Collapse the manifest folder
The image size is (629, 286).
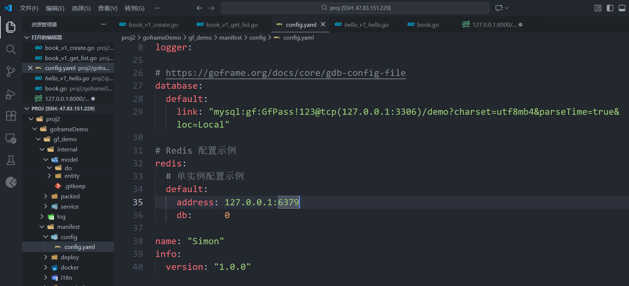coord(42,227)
